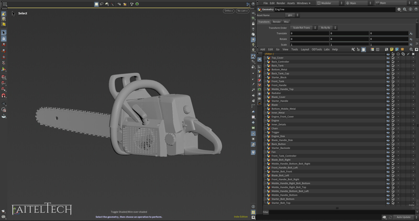Toggle the Fan row's display eye

[x=388, y=152]
